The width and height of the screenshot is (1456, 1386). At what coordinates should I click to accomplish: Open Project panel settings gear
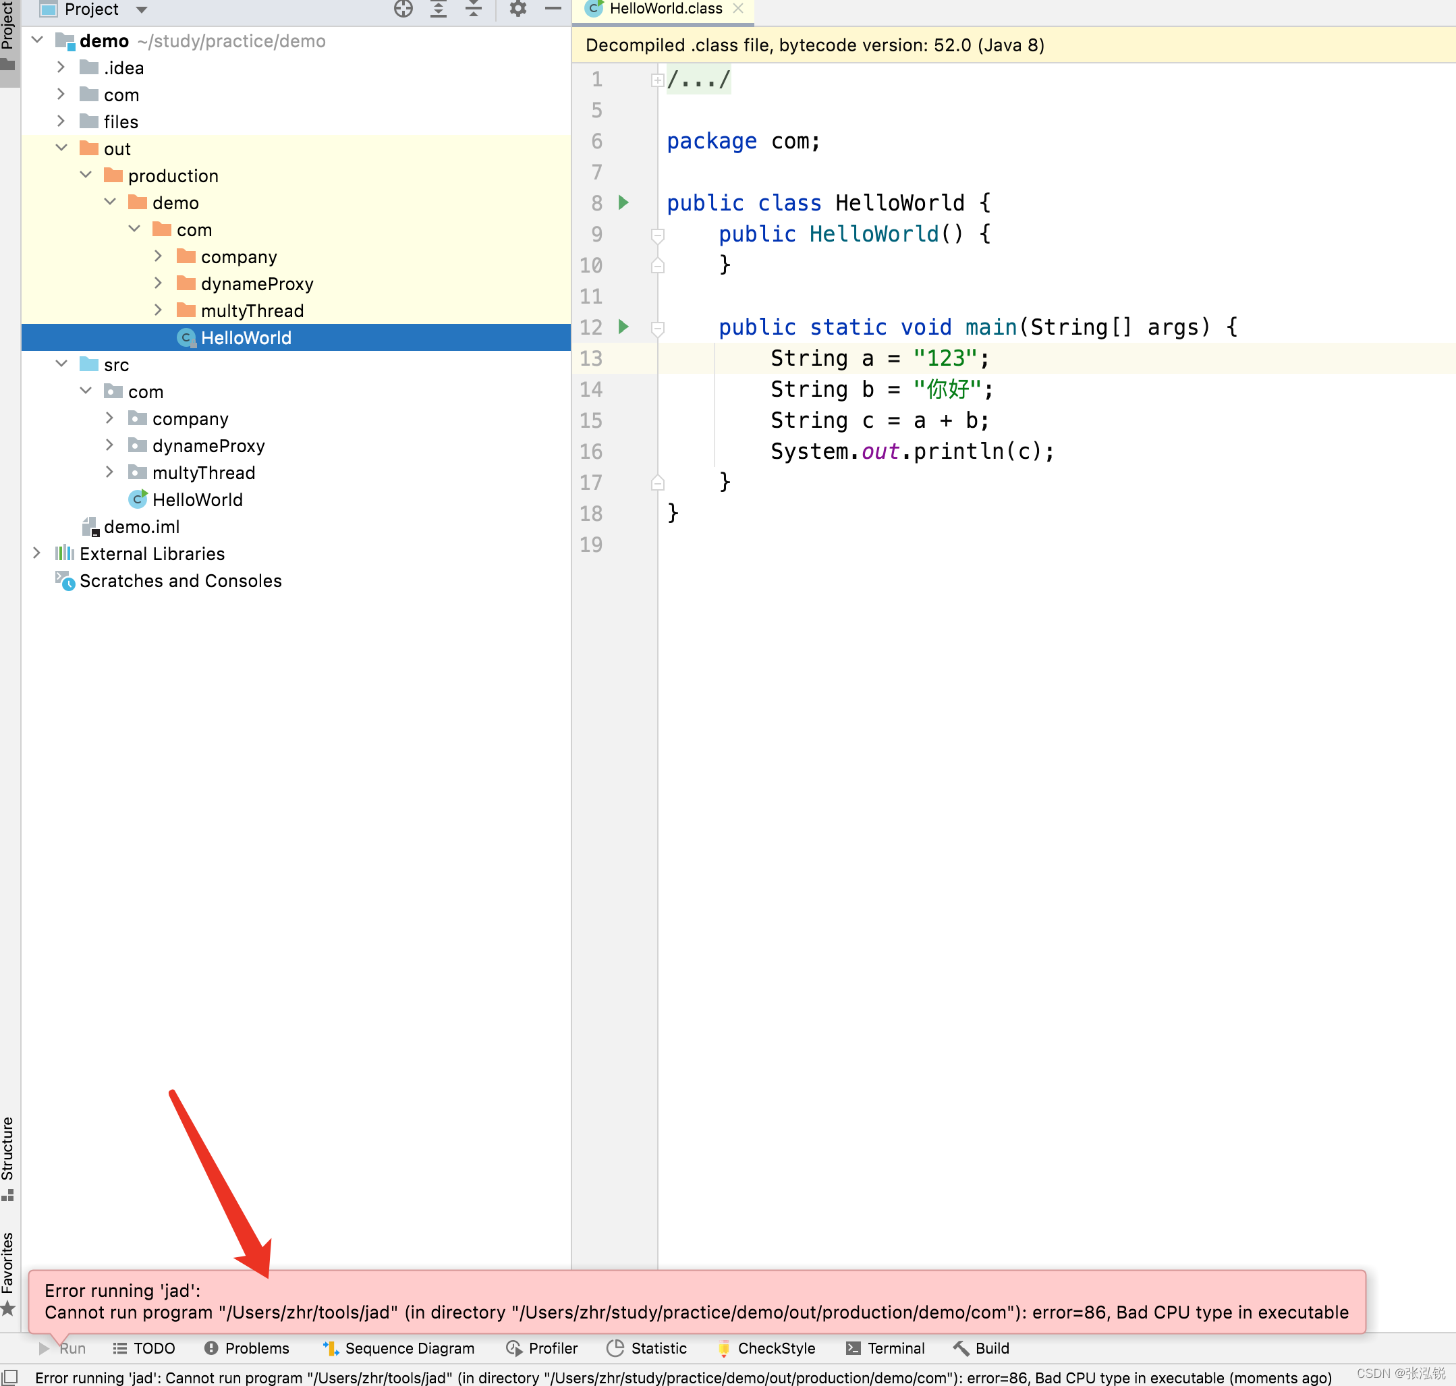point(518,9)
